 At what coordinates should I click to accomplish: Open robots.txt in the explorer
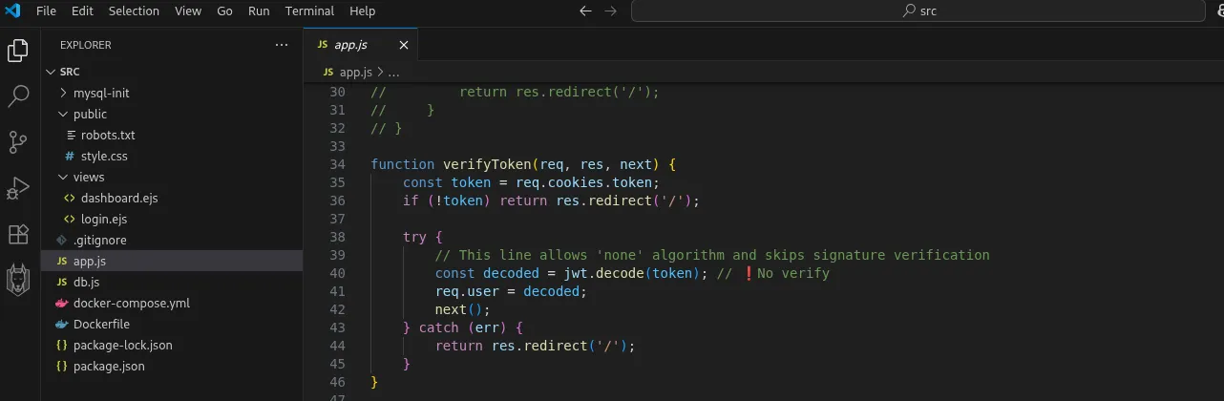(x=108, y=136)
